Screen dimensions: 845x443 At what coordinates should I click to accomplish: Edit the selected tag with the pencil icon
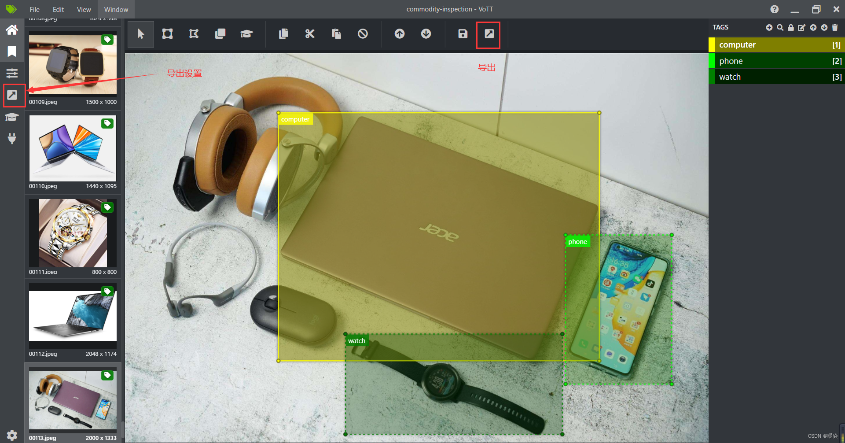802,27
